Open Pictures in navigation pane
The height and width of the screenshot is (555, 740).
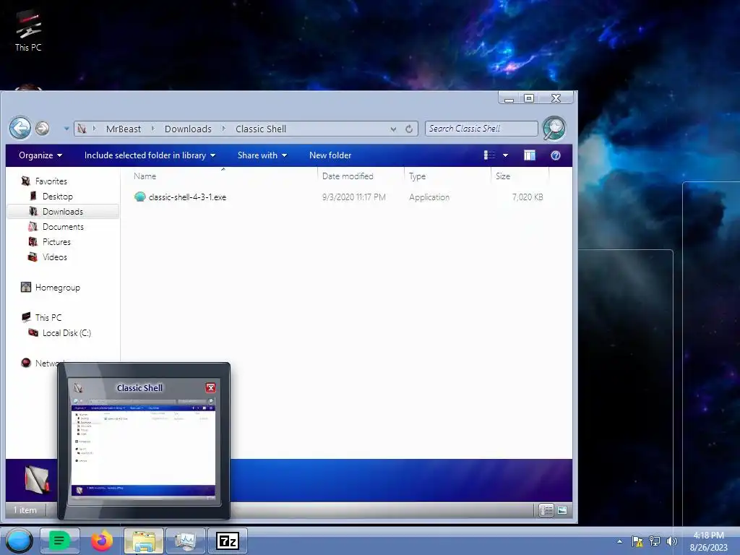click(x=56, y=241)
